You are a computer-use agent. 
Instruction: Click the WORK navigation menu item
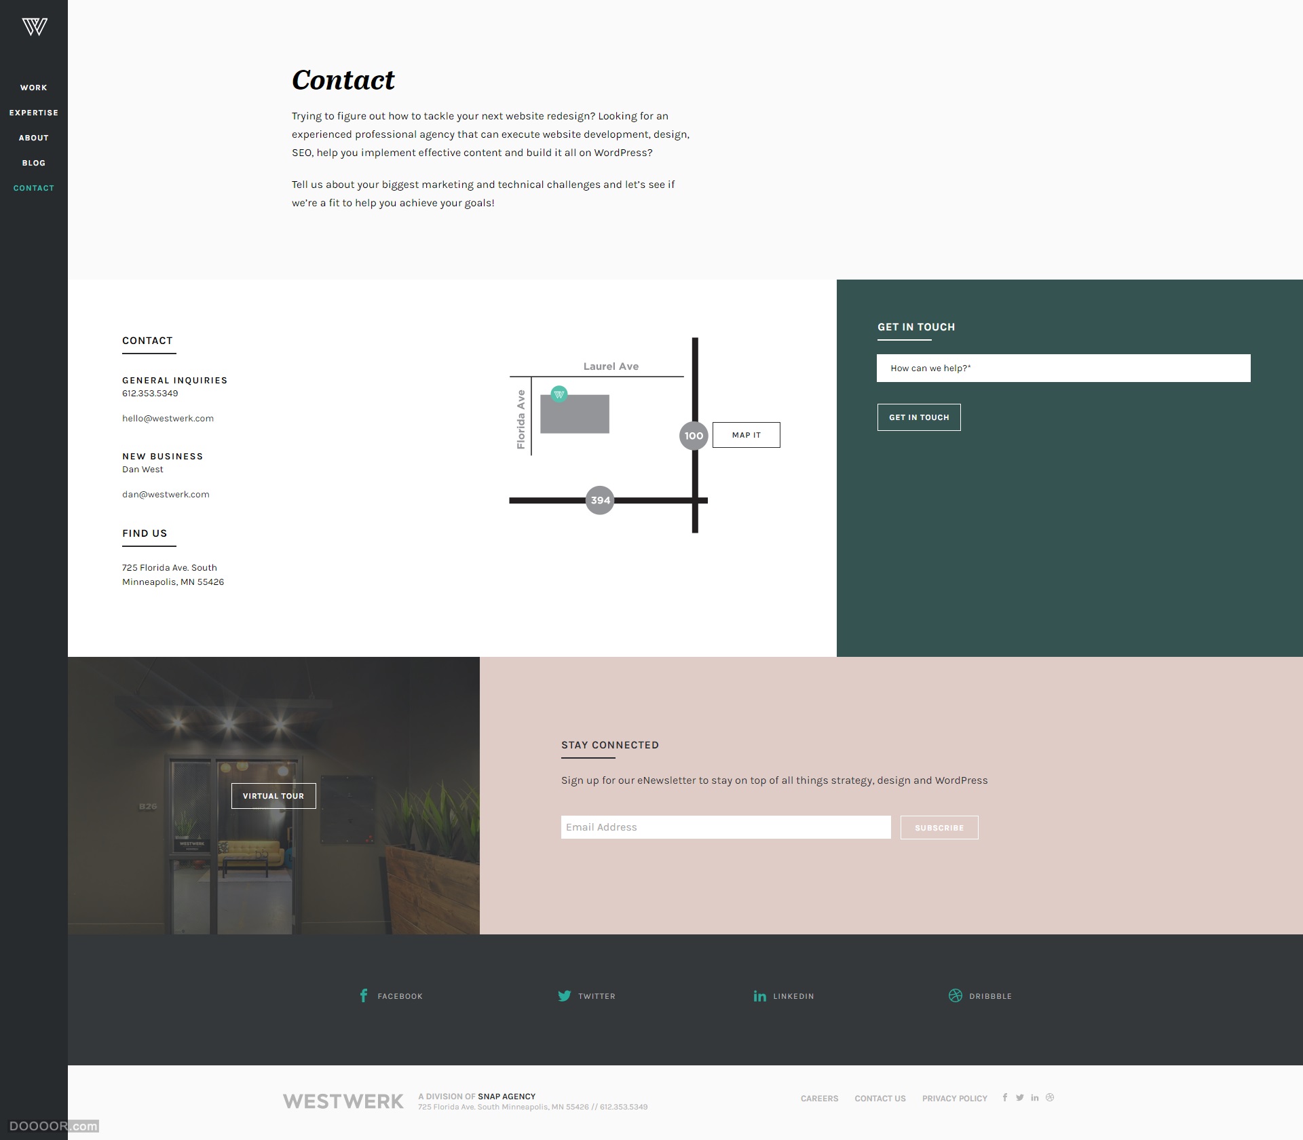pyautogui.click(x=33, y=88)
